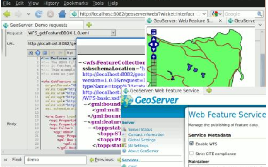Open the View menu
Screen dimensions: 268x167
tap(33, 3)
